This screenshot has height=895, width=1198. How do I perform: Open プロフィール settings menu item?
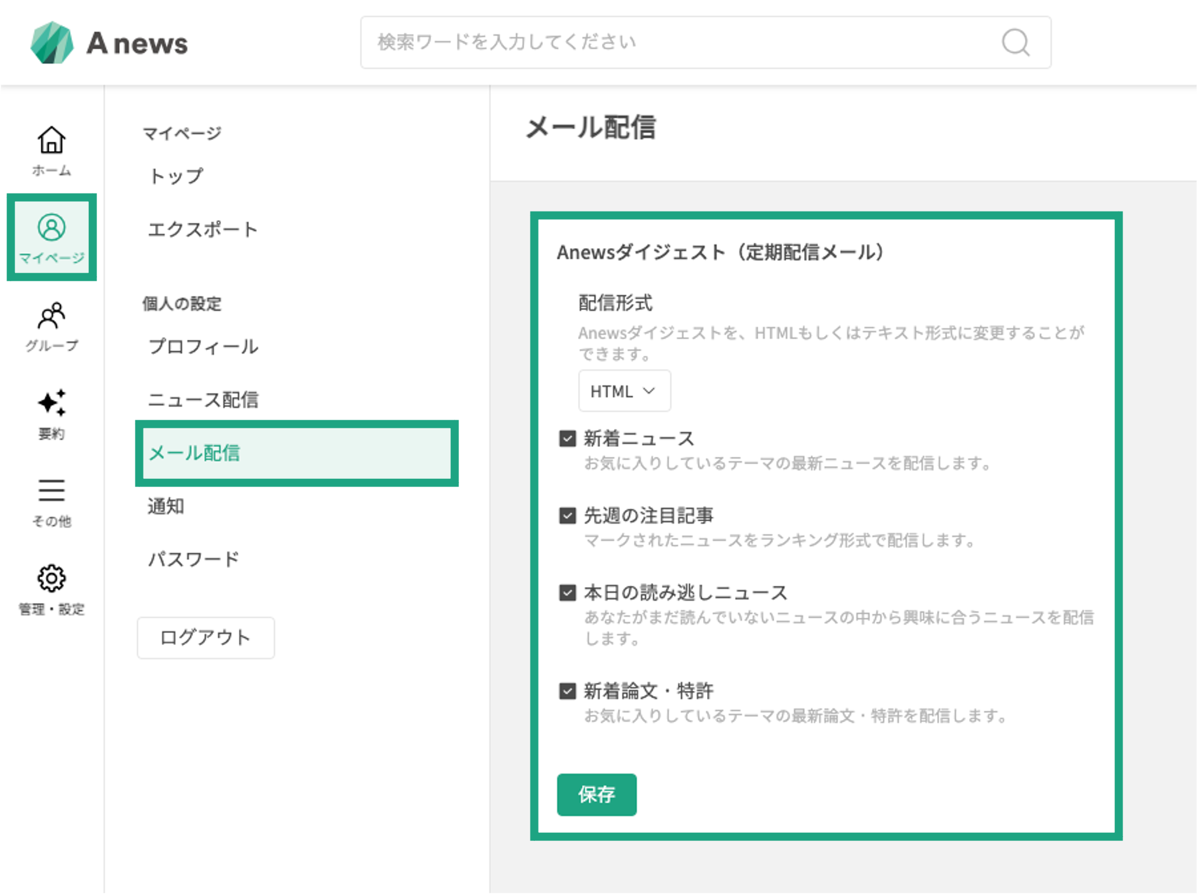[x=203, y=346]
